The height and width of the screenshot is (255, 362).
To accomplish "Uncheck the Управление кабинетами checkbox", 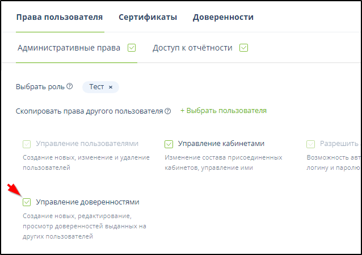I will point(169,144).
